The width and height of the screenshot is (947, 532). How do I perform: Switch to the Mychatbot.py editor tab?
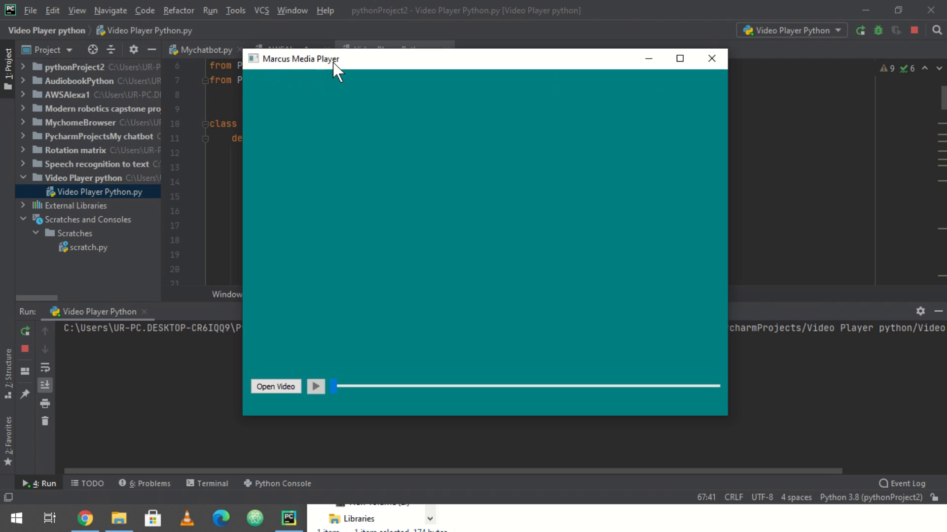point(205,49)
